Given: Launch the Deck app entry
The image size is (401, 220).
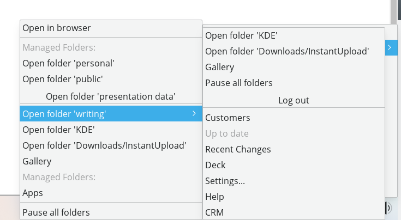Looking at the screenshot, I should [x=215, y=165].
